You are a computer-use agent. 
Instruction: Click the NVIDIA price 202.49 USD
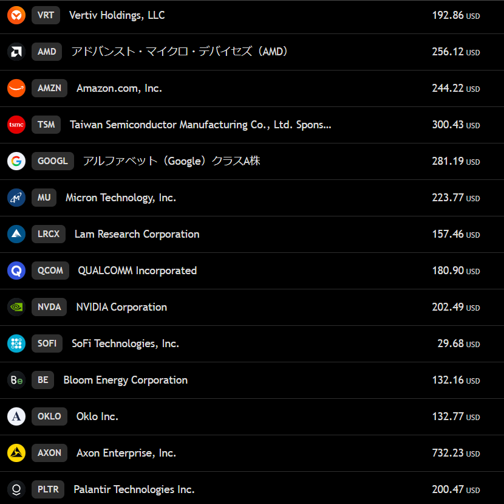tap(455, 307)
